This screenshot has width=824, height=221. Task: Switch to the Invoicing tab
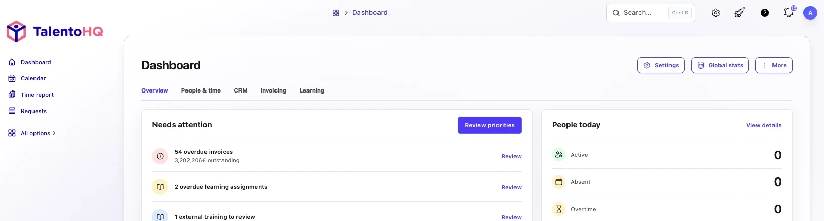(273, 90)
